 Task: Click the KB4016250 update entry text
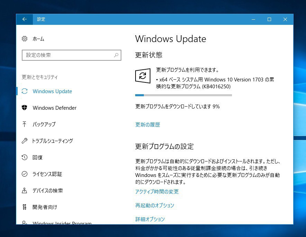(215, 83)
